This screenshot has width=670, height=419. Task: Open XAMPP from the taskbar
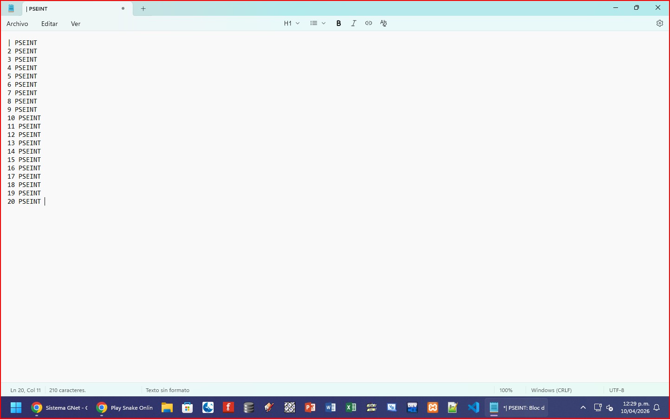(432, 407)
